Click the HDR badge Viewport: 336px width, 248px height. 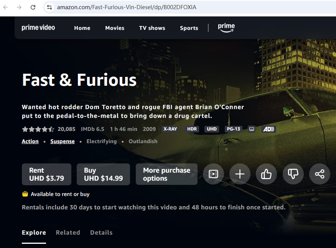(x=192, y=129)
